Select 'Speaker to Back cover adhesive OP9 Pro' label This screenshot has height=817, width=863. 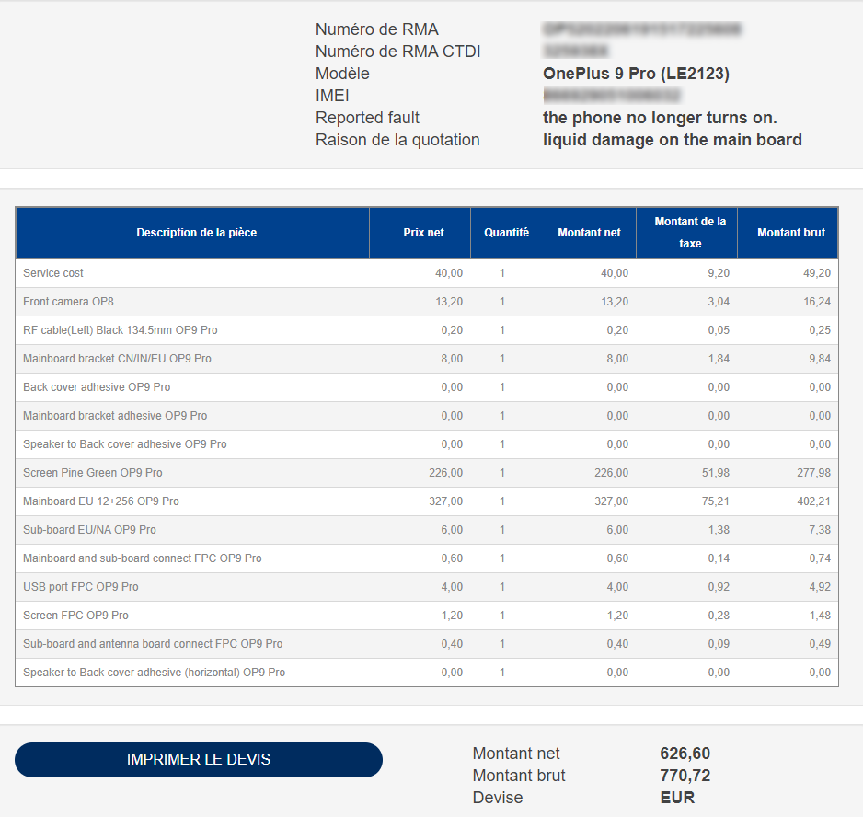pos(125,444)
